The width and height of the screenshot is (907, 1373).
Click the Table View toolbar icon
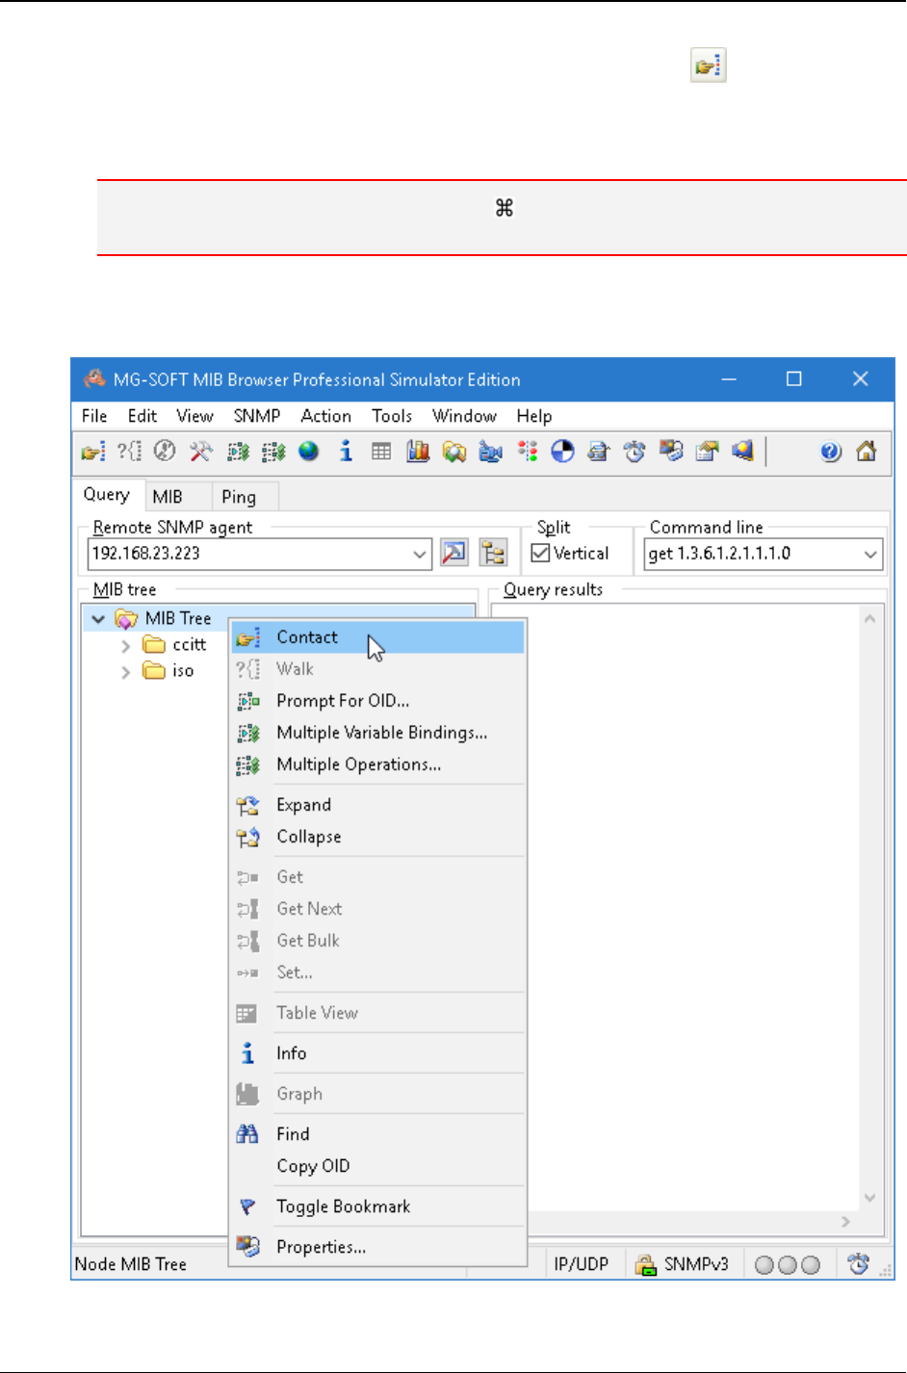coord(381,452)
